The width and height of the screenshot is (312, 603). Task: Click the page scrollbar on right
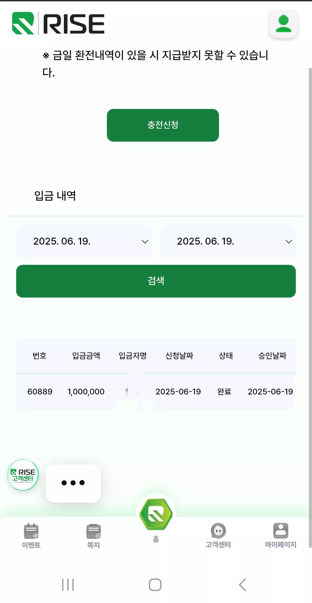[x=310, y=308]
